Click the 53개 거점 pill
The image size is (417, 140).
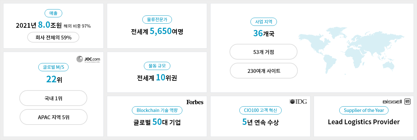pyautogui.click(x=264, y=52)
